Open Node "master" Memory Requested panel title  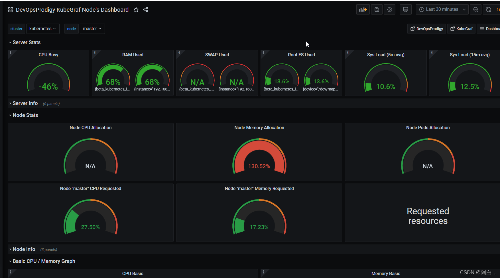click(259, 188)
